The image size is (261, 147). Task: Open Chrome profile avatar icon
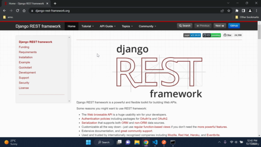[250, 11]
